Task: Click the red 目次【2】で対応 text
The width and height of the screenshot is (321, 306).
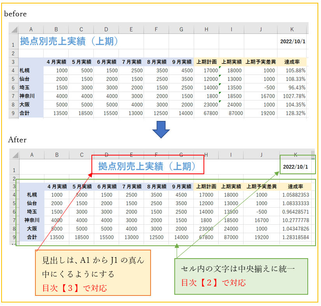Action: pos(213,283)
